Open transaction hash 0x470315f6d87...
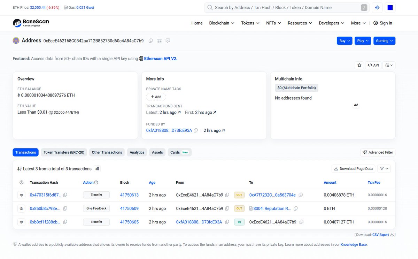The width and height of the screenshot is (418, 259). point(45,195)
